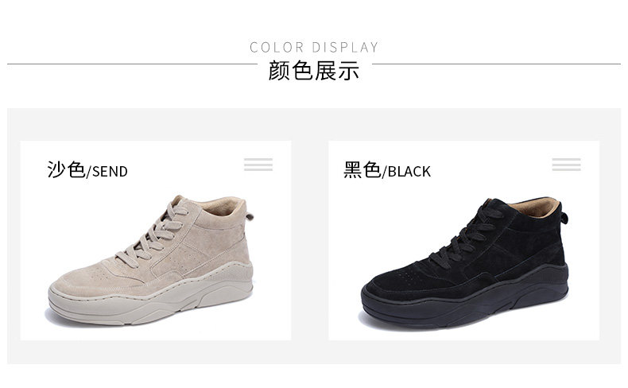Click the heel pull tab on sand sneaker

(x=250, y=216)
